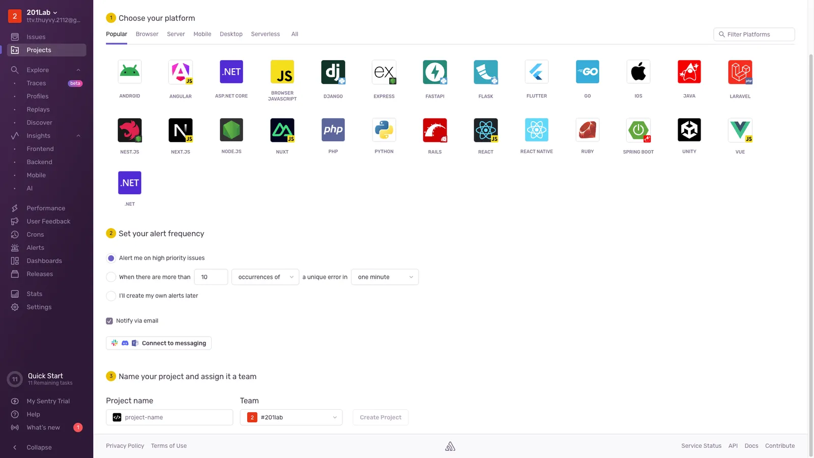Pick the iOS Apple platform icon
Image resolution: width=814 pixels, height=458 pixels.
[x=638, y=72]
